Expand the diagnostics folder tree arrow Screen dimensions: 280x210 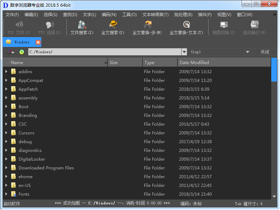(x=6, y=150)
